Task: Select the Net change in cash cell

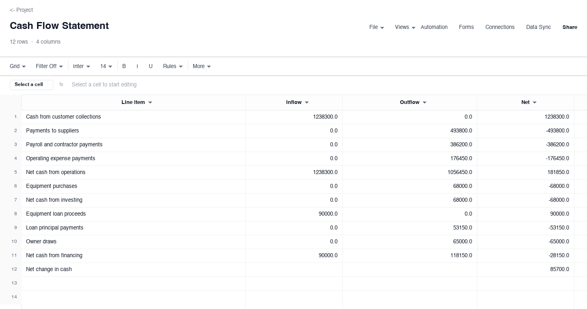Action: pos(133,269)
